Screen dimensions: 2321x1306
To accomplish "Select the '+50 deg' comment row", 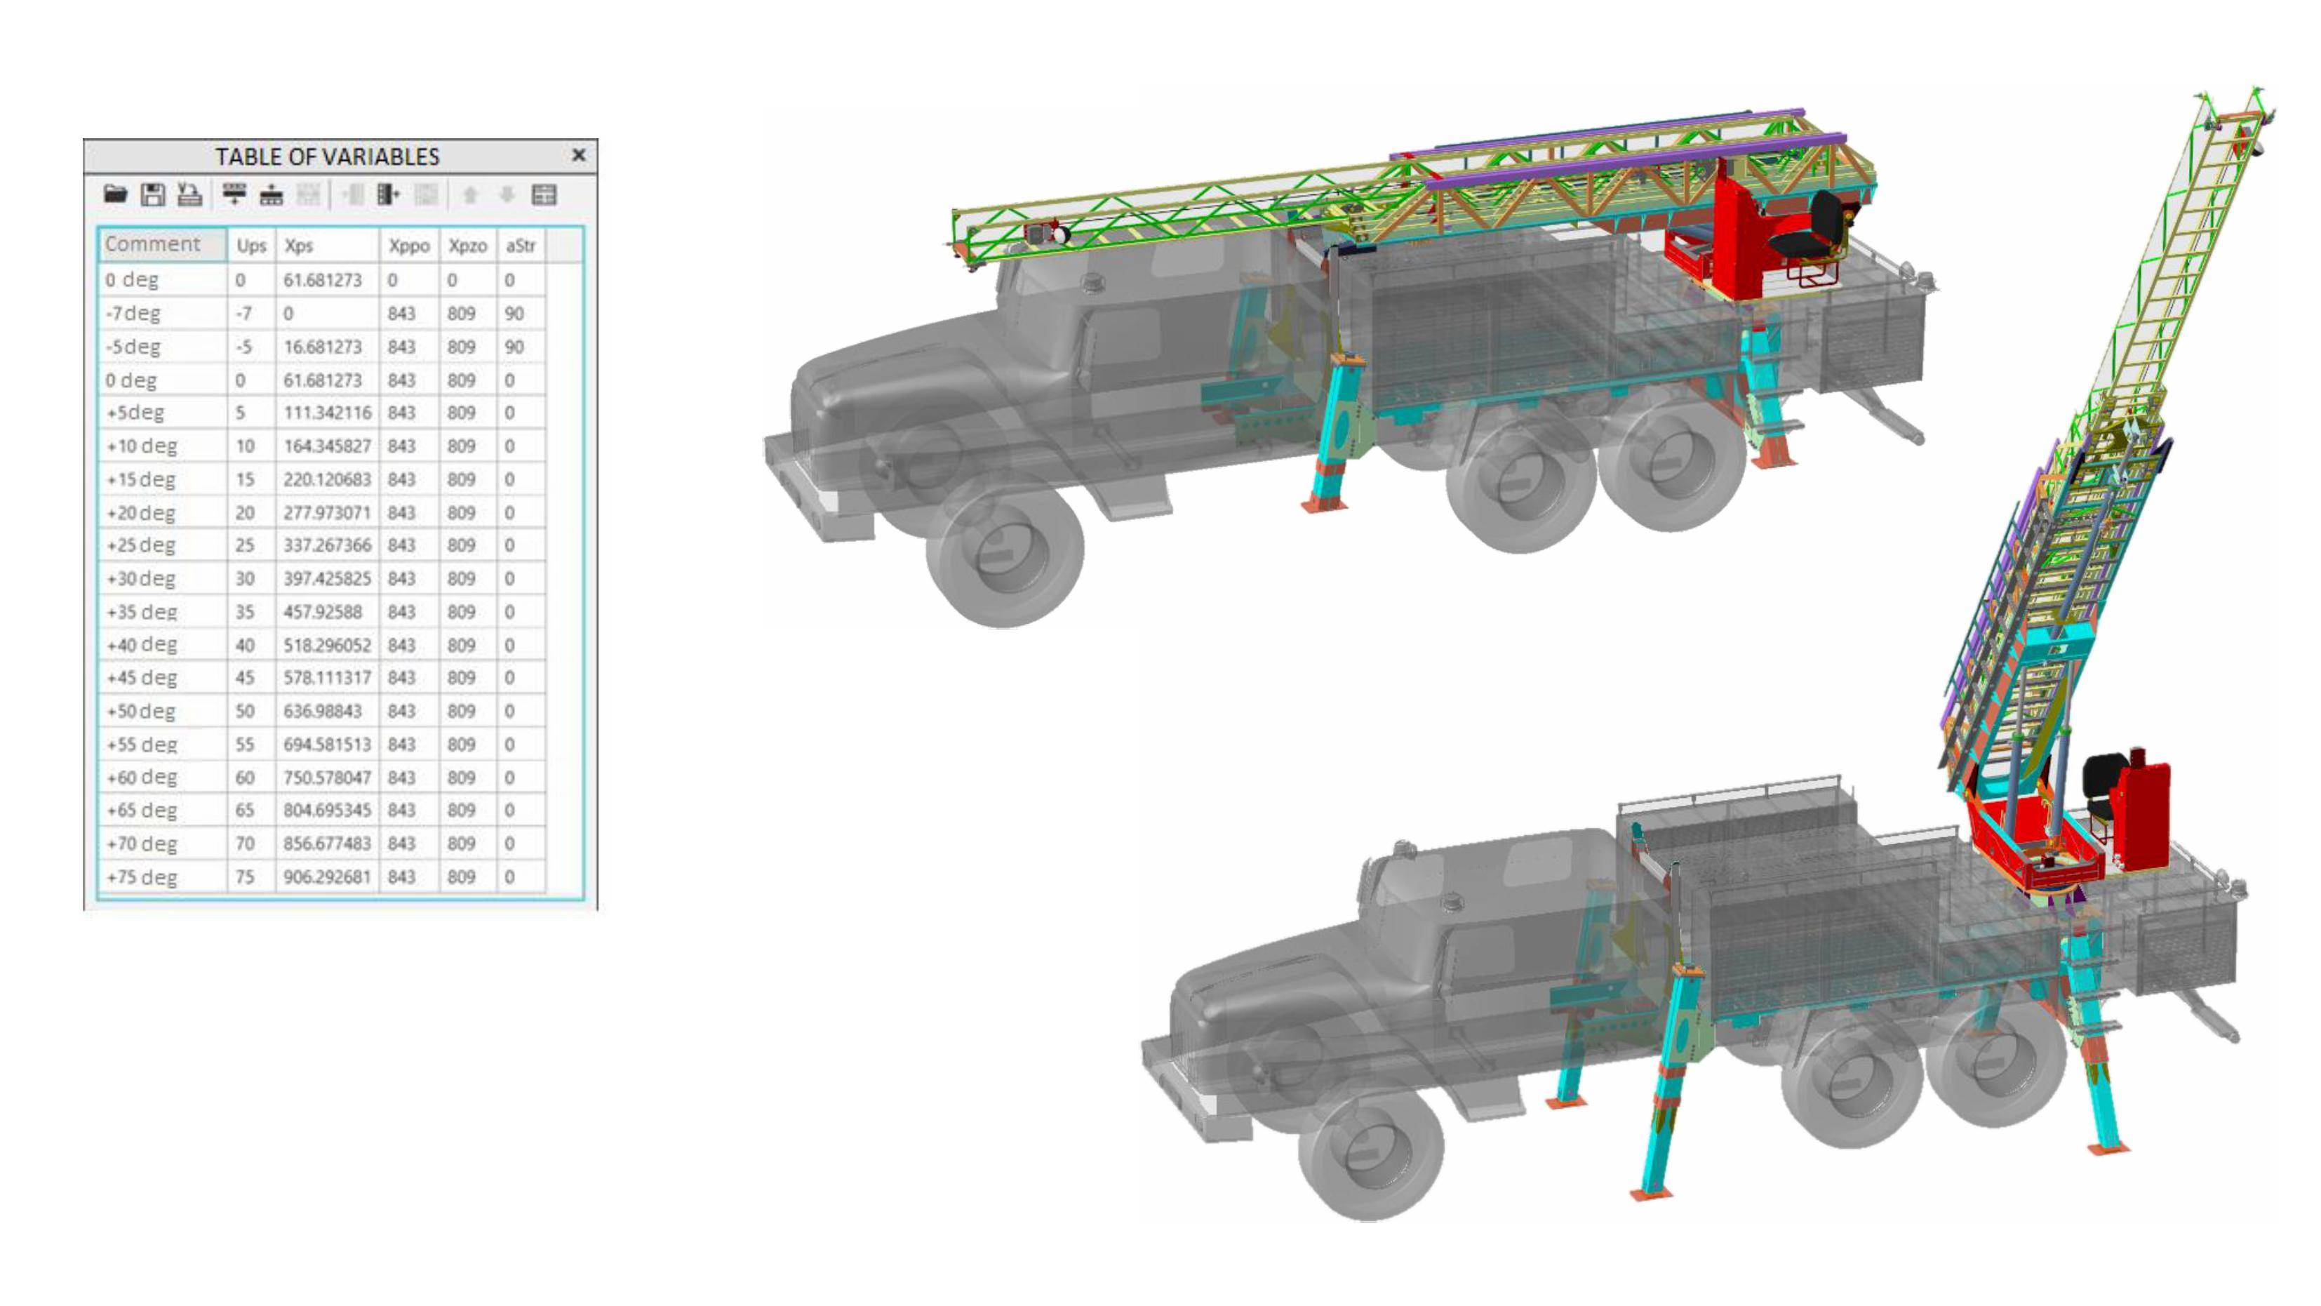I will (162, 711).
